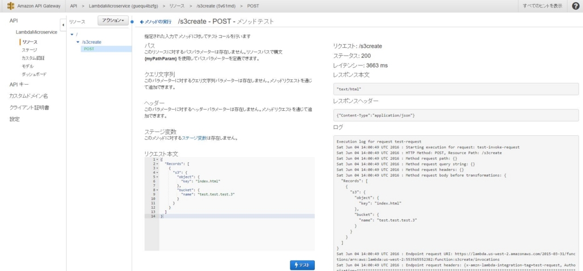This screenshot has height=271, width=583.
Task: Open the アクション dropdown
Action: 113,20
